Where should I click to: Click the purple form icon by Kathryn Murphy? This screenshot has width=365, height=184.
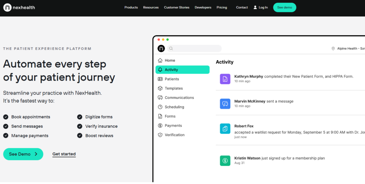click(225, 79)
